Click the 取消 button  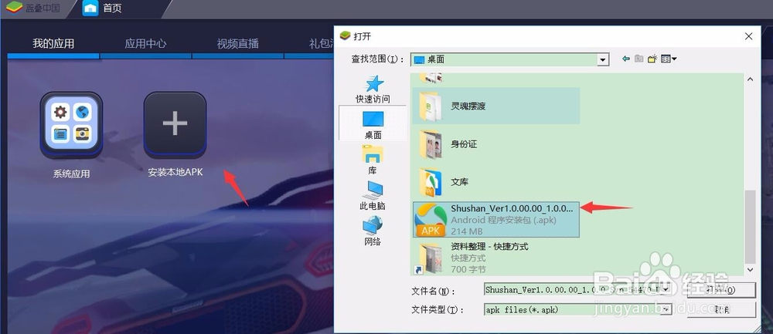[x=720, y=309]
